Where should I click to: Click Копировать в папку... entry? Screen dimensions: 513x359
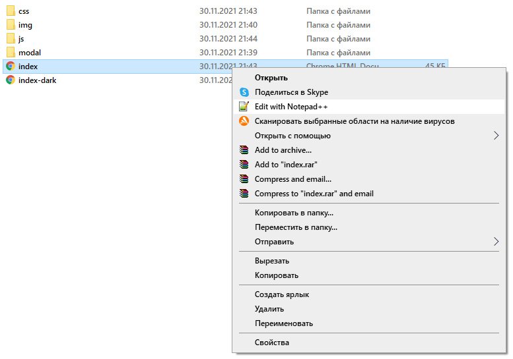click(x=294, y=213)
